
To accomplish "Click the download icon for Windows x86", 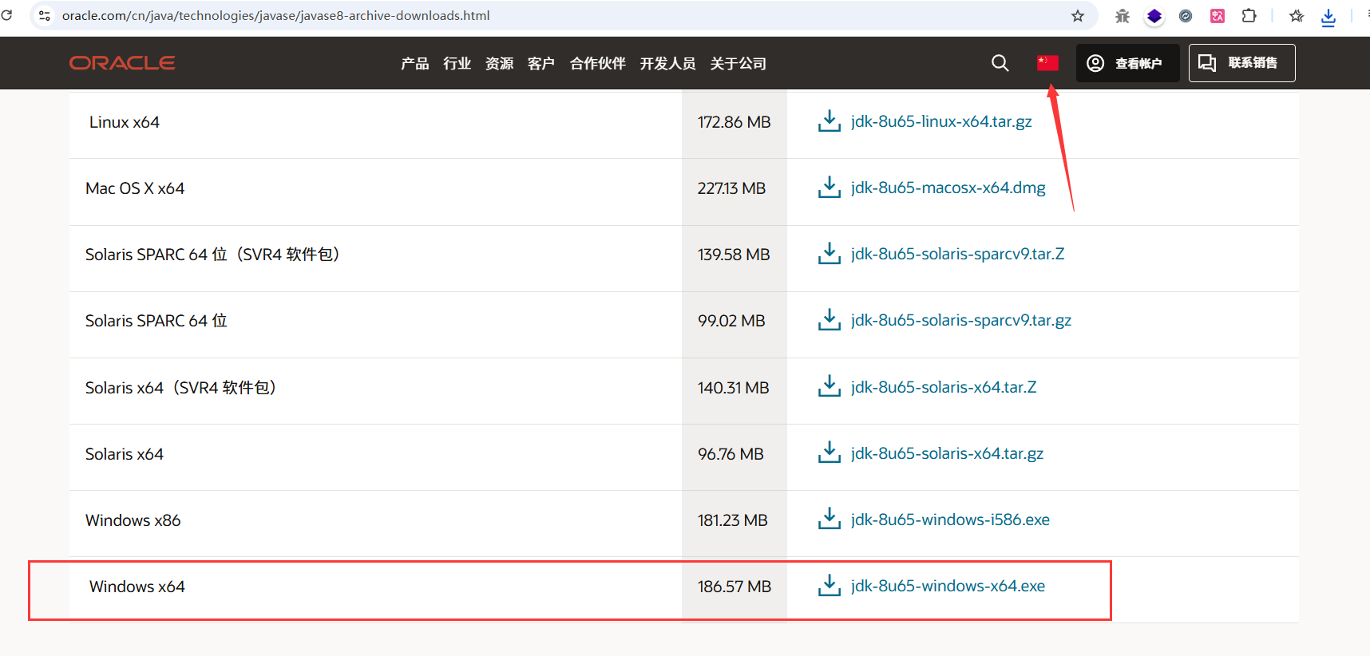I will [830, 520].
